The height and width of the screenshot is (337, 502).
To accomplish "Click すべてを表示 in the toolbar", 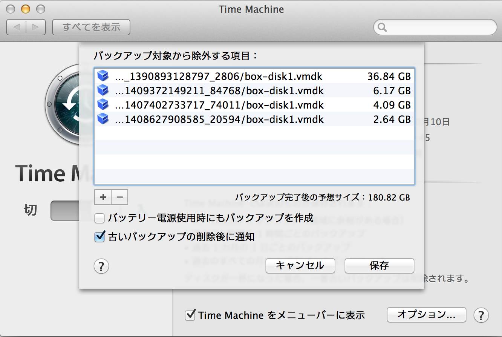I will click(x=91, y=27).
